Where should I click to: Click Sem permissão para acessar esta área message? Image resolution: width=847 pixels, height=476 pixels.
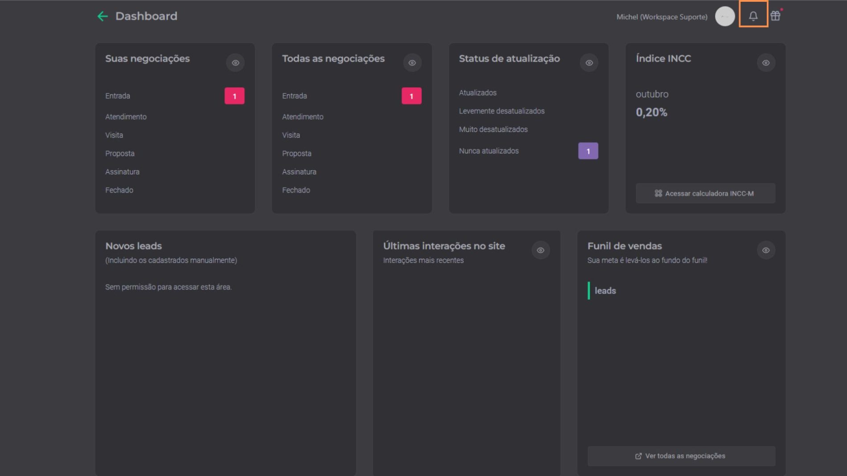coord(169,287)
